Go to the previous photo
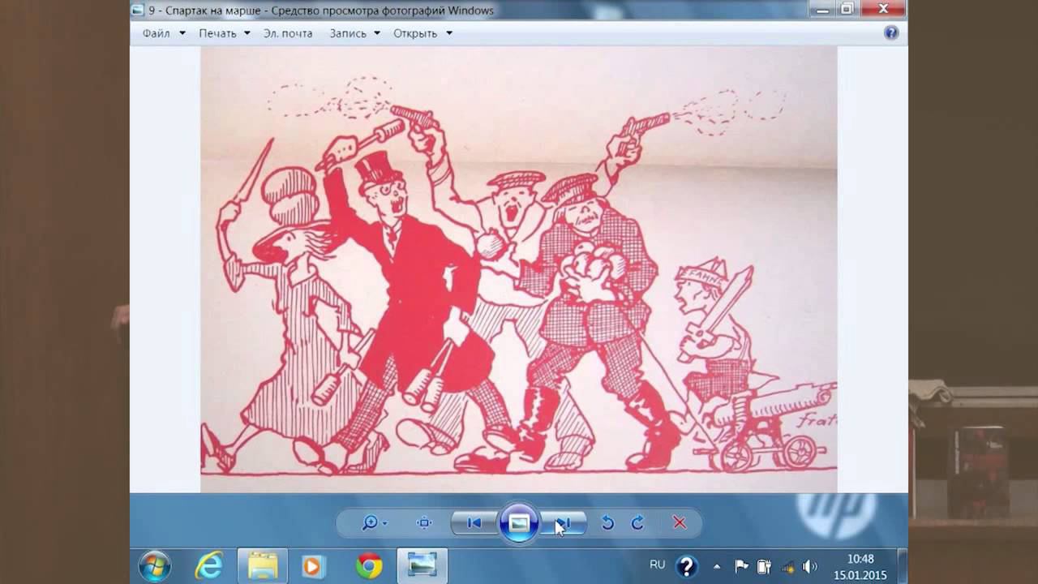 click(x=474, y=523)
